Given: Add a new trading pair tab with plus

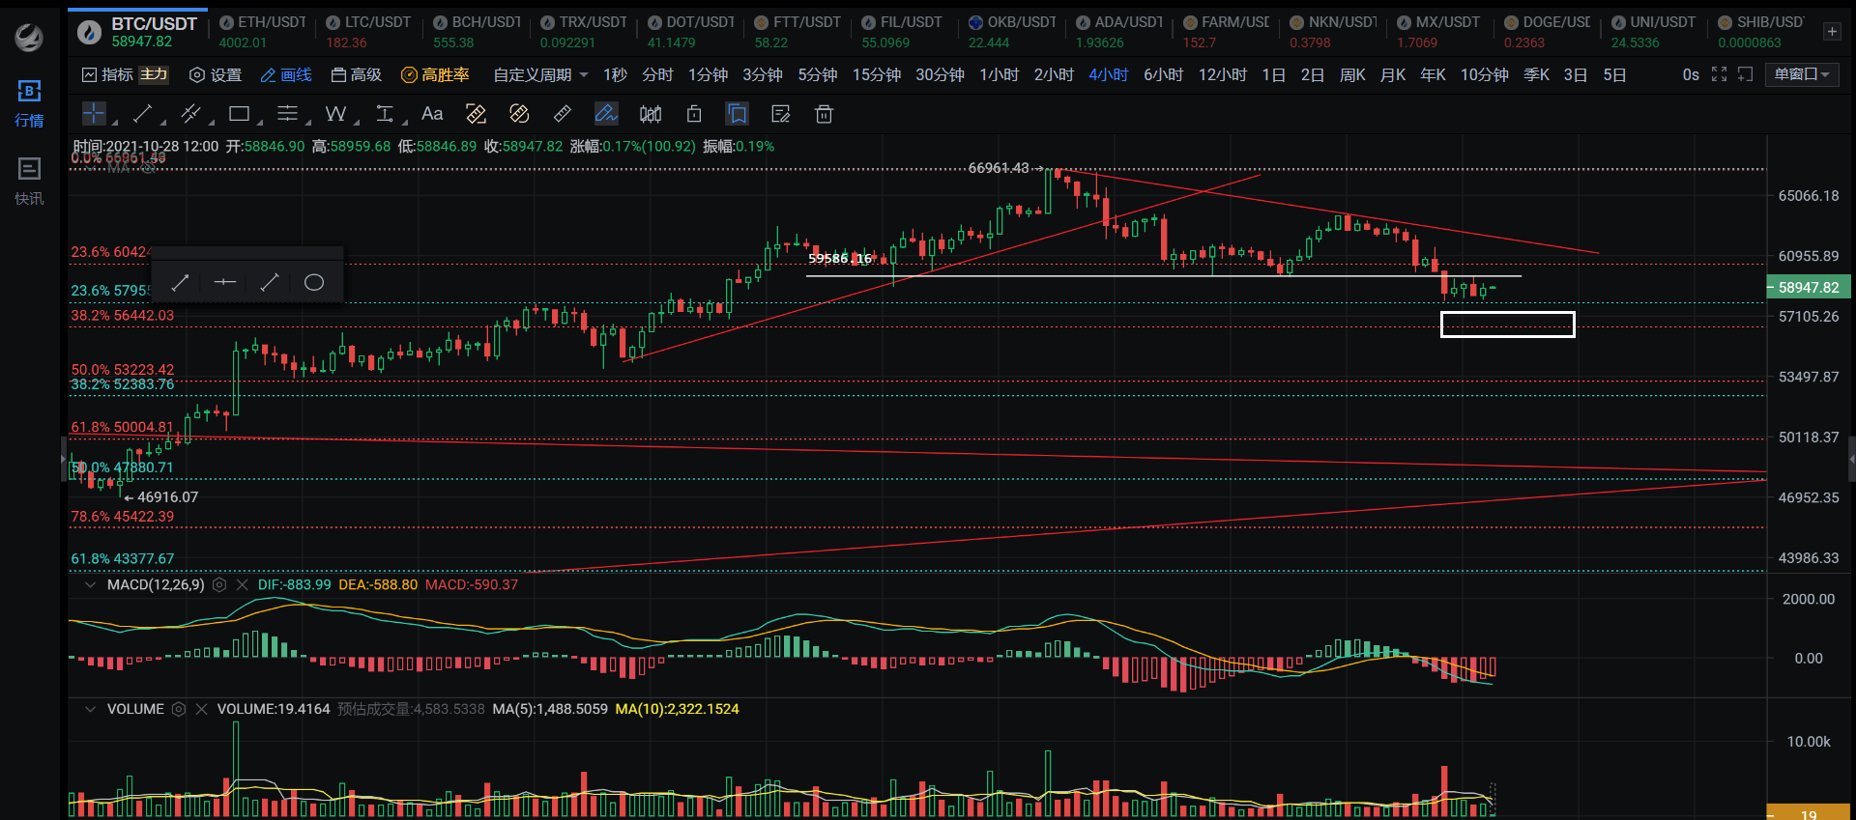Looking at the screenshot, I should [1832, 32].
